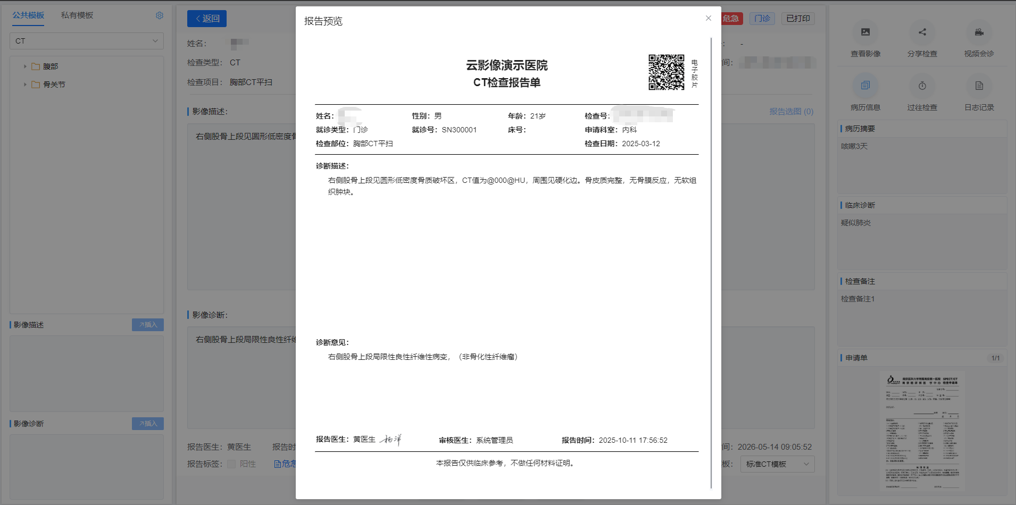Screen dimensions: 1016x505
Task: Open the 病历信息 icon
Action: coord(865,86)
